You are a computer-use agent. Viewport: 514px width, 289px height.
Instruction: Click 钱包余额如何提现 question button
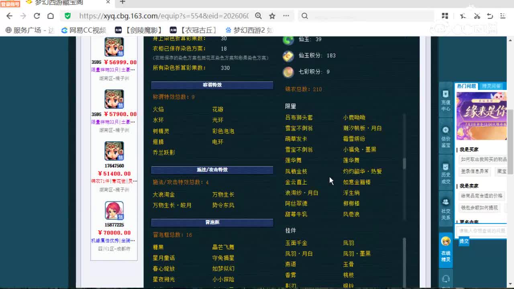[479, 208]
